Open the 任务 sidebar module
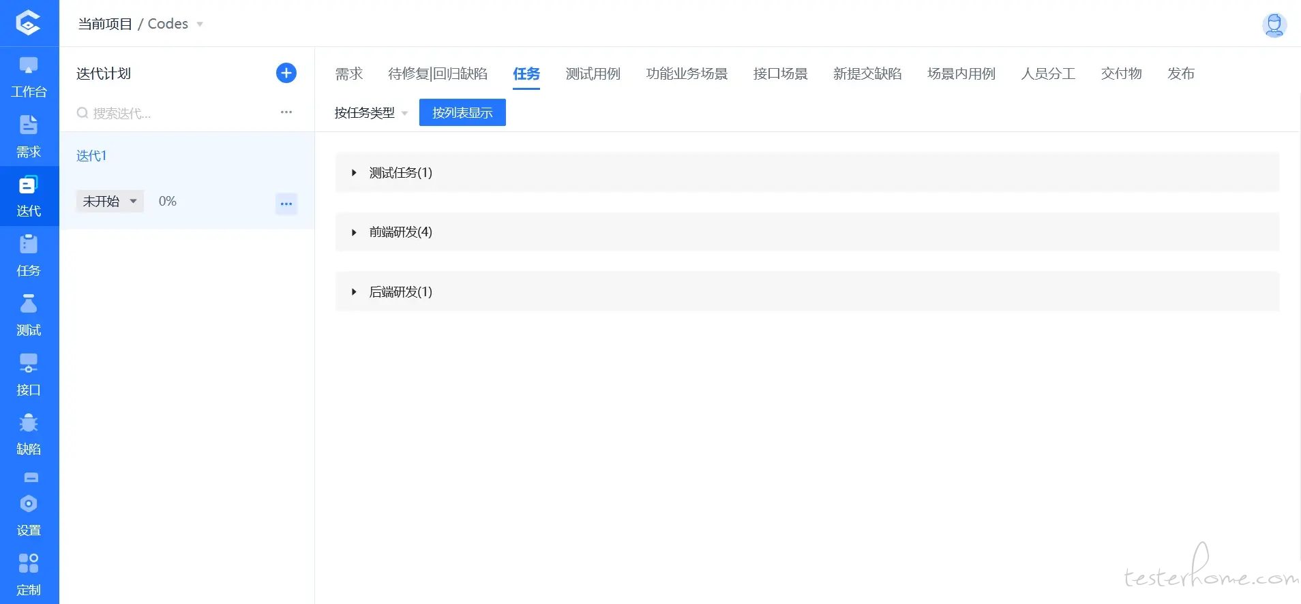Viewport: 1301px width, 604px height. tap(29, 256)
